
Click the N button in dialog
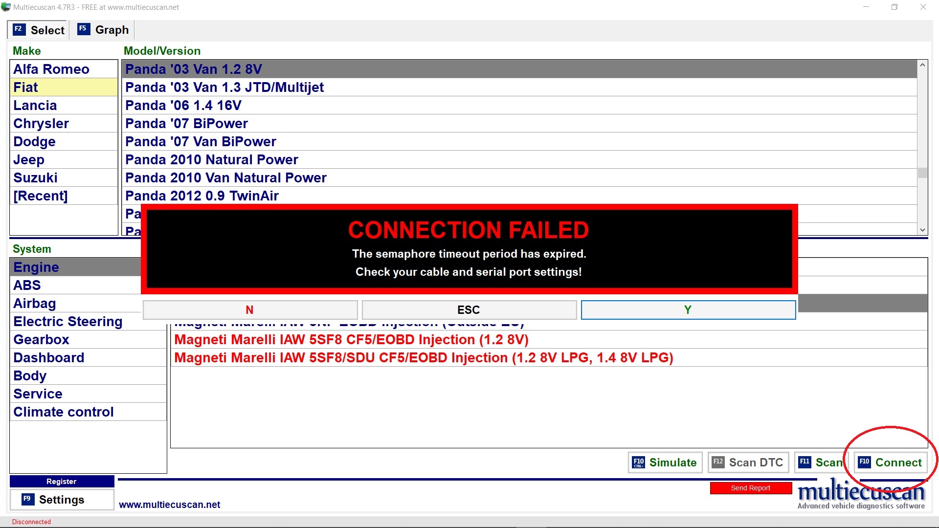250,310
